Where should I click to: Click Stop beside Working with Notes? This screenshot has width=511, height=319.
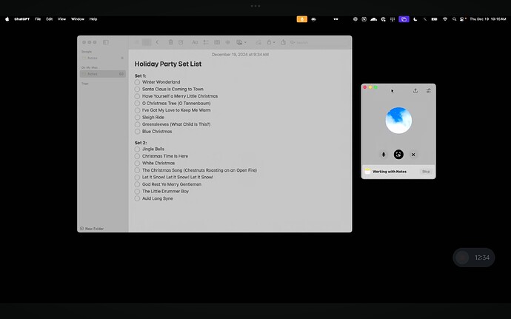pyautogui.click(x=426, y=172)
